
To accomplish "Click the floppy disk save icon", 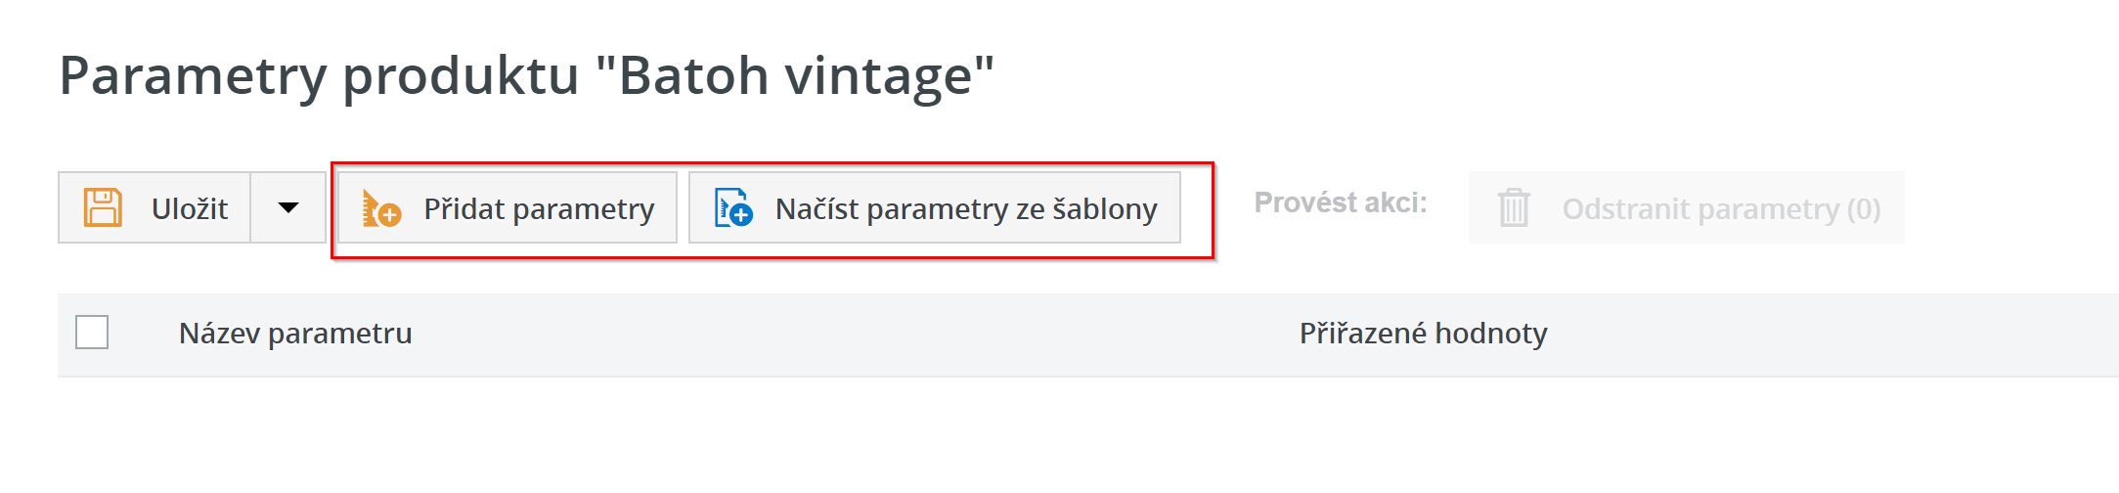I will tap(103, 208).
